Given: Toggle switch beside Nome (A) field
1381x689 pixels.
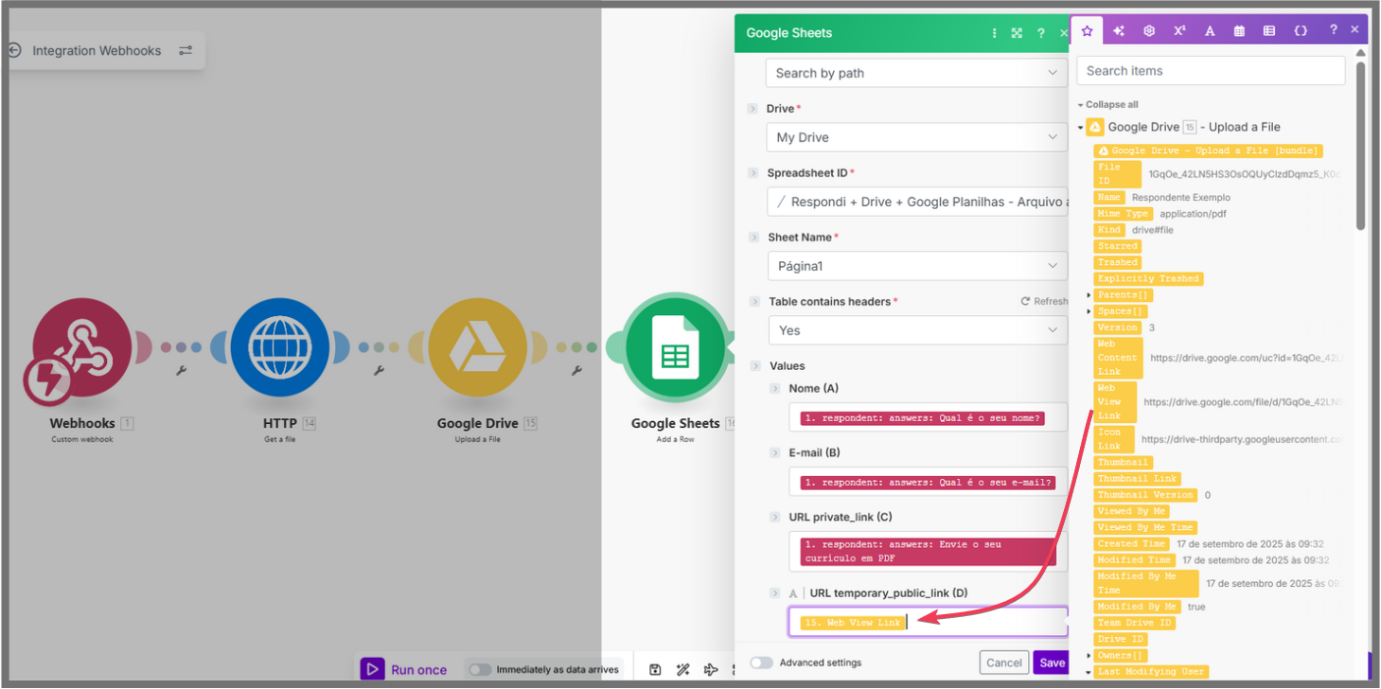Looking at the screenshot, I should pyautogui.click(x=774, y=389).
